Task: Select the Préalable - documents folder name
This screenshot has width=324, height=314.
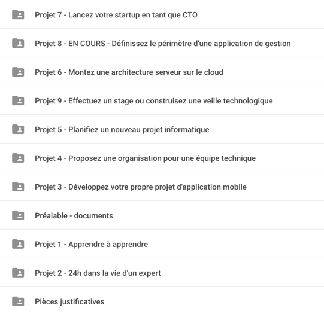Action: [74, 215]
